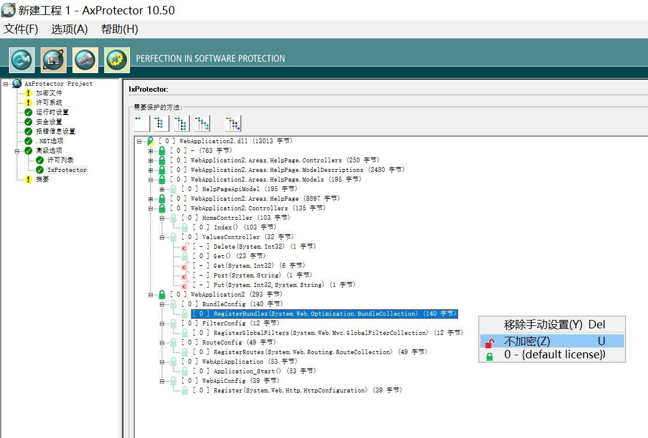Click the lock icon of Get() method
Image resolution: width=648 pixels, height=438 pixels.
pos(184,256)
